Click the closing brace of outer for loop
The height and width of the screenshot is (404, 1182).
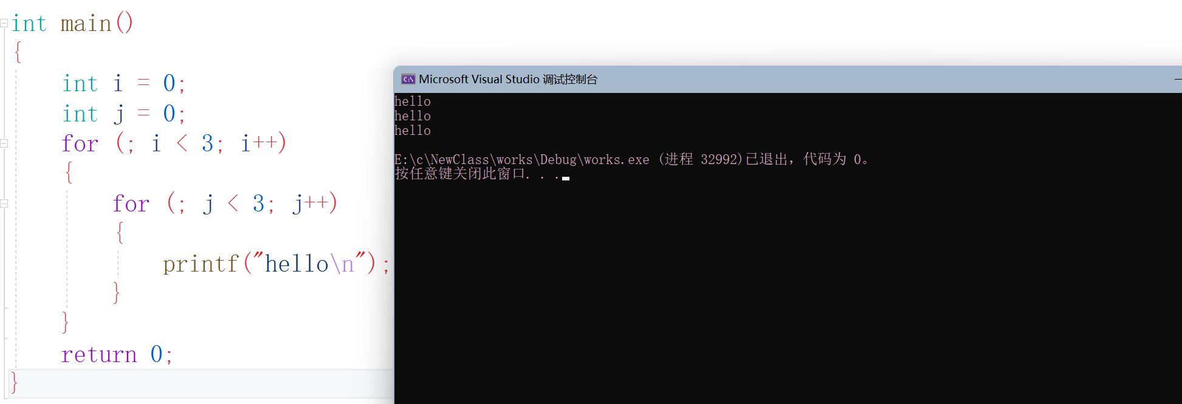coord(66,322)
